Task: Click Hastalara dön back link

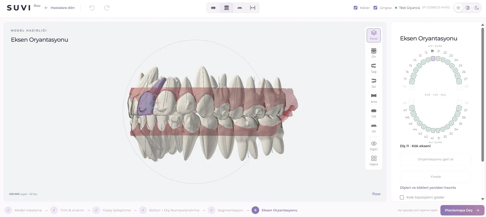Action: pos(60,8)
